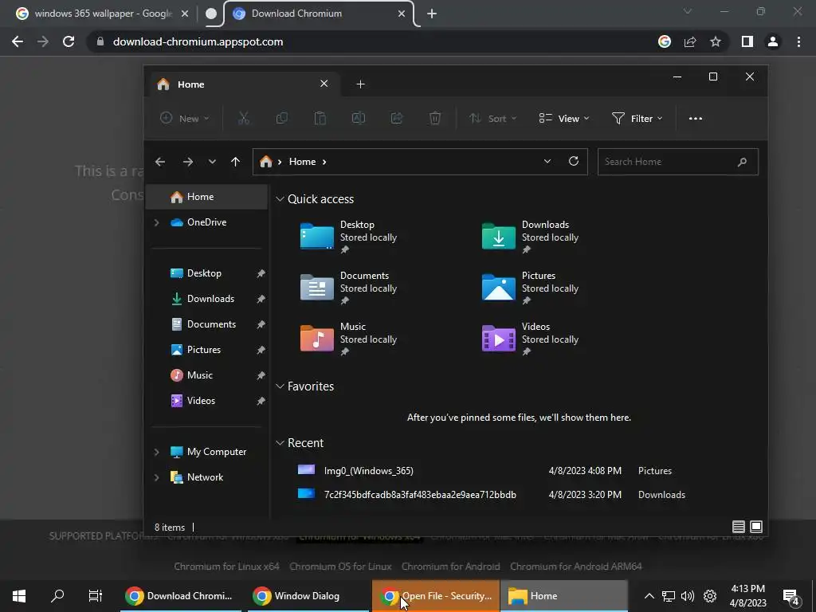Open volume control in system tray
The width and height of the screenshot is (816, 612).
pyautogui.click(x=688, y=596)
